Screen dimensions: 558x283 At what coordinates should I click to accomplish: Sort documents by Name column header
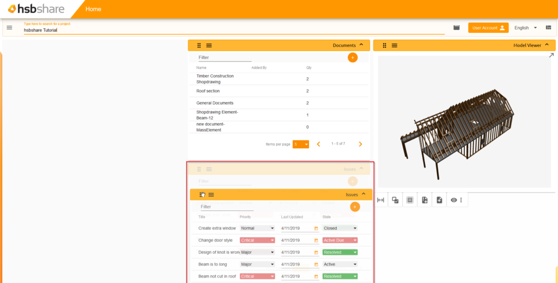point(201,68)
